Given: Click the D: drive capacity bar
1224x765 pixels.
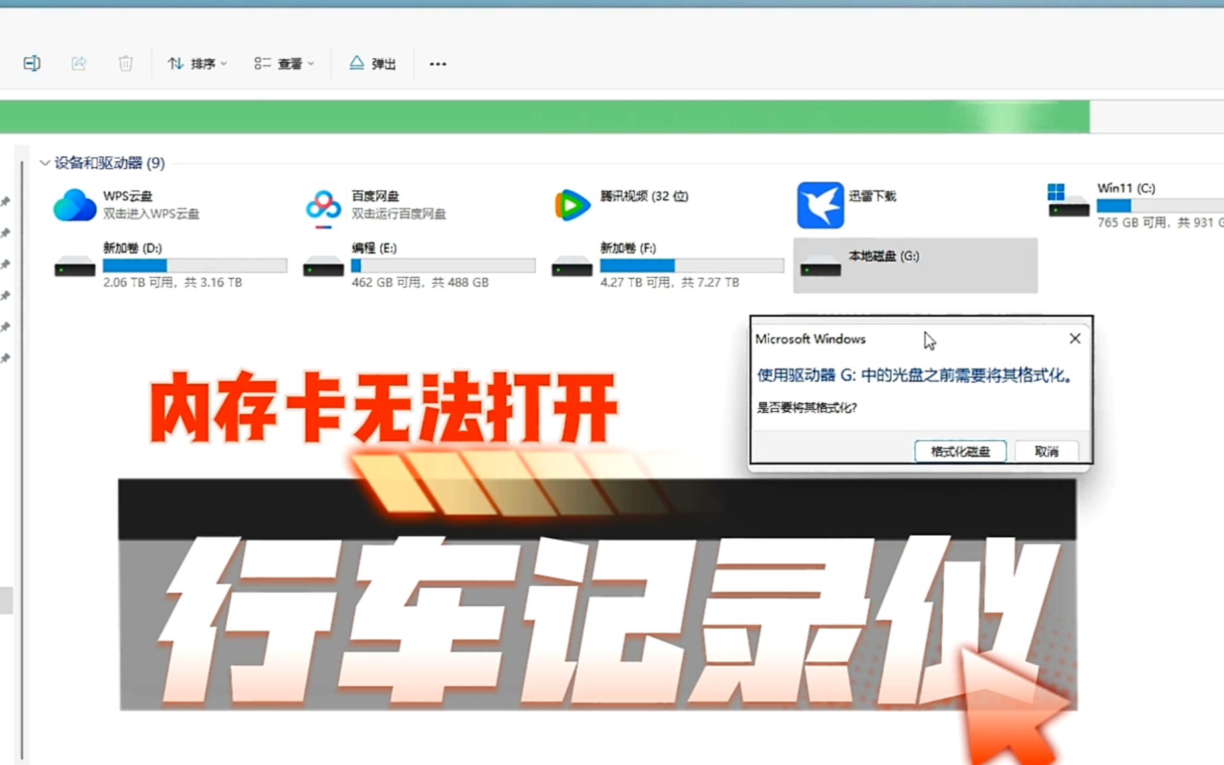Looking at the screenshot, I should (195, 266).
